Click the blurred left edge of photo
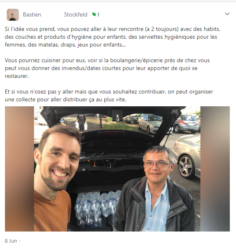Screen dimensions: 236x248 pyautogui.click(x=19, y=169)
